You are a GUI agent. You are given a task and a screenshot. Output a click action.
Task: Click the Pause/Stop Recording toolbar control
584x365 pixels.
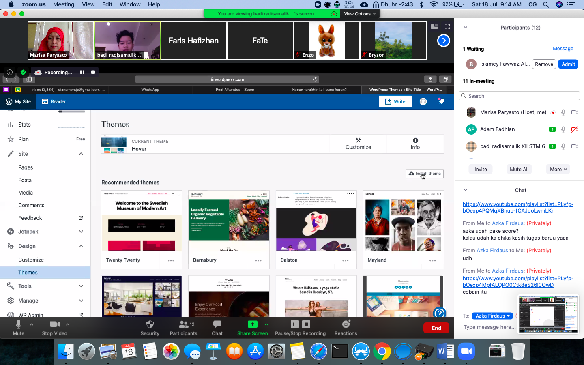pos(301,328)
